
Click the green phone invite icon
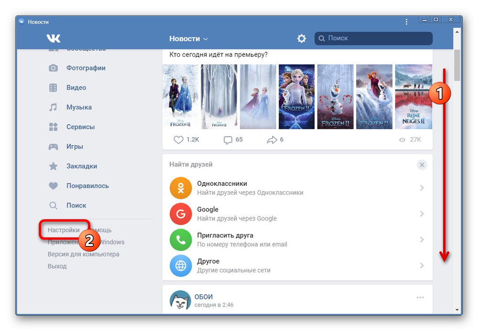[181, 240]
